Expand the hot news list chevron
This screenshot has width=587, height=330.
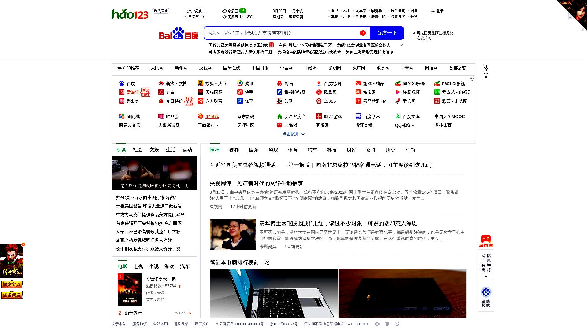(x=401, y=45)
